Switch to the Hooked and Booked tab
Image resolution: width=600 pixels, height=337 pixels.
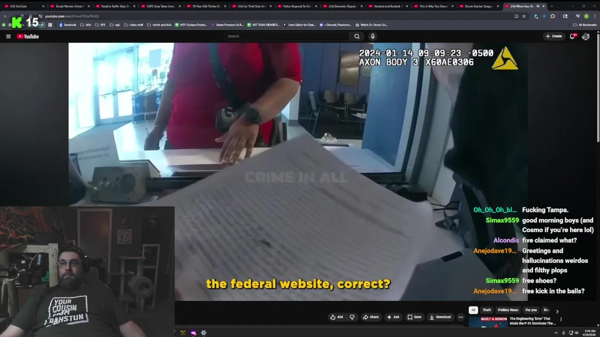coord(387,6)
